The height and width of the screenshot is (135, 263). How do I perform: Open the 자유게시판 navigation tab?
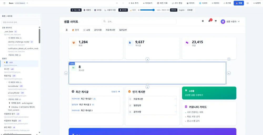(110, 30)
